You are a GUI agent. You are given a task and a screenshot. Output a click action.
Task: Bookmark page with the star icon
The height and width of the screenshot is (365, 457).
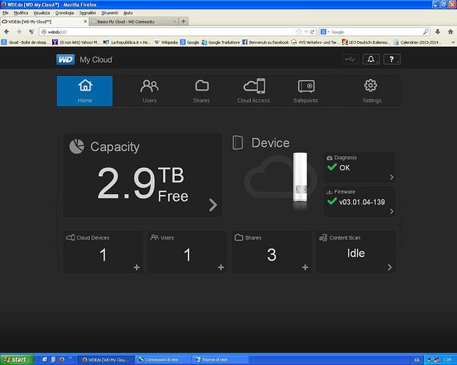pos(299,31)
